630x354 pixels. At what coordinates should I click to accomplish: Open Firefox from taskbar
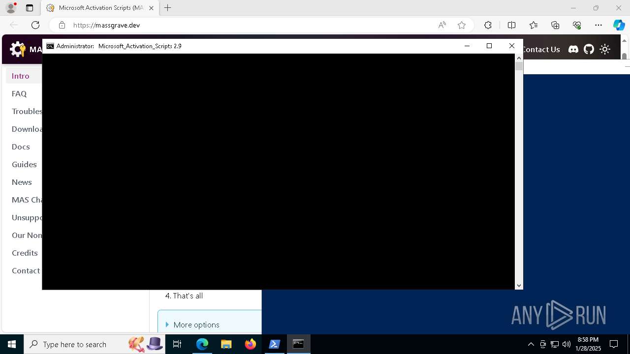click(251, 344)
